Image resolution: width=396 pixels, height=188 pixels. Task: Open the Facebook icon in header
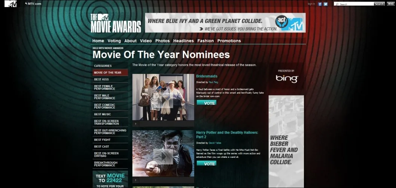pos(320,4)
